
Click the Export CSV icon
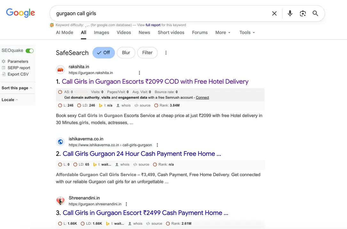click(4, 74)
